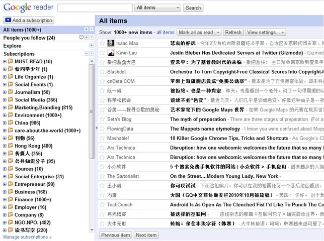Open the Social Enterprise folder icon
324x241 pixels.
click(x=11, y=176)
